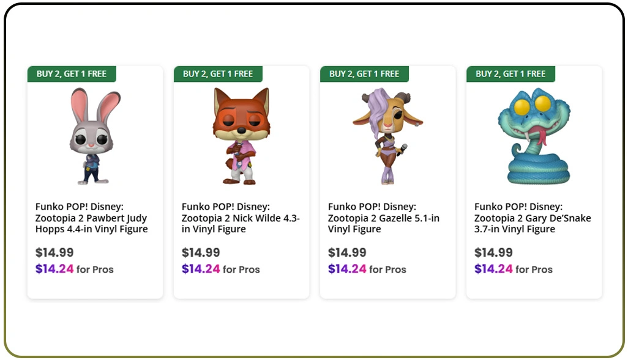This screenshot has width=628, height=360.
Task: Open the Gary De'Snake 3.7-in product title
Action: pyautogui.click(x=533, y=218)
